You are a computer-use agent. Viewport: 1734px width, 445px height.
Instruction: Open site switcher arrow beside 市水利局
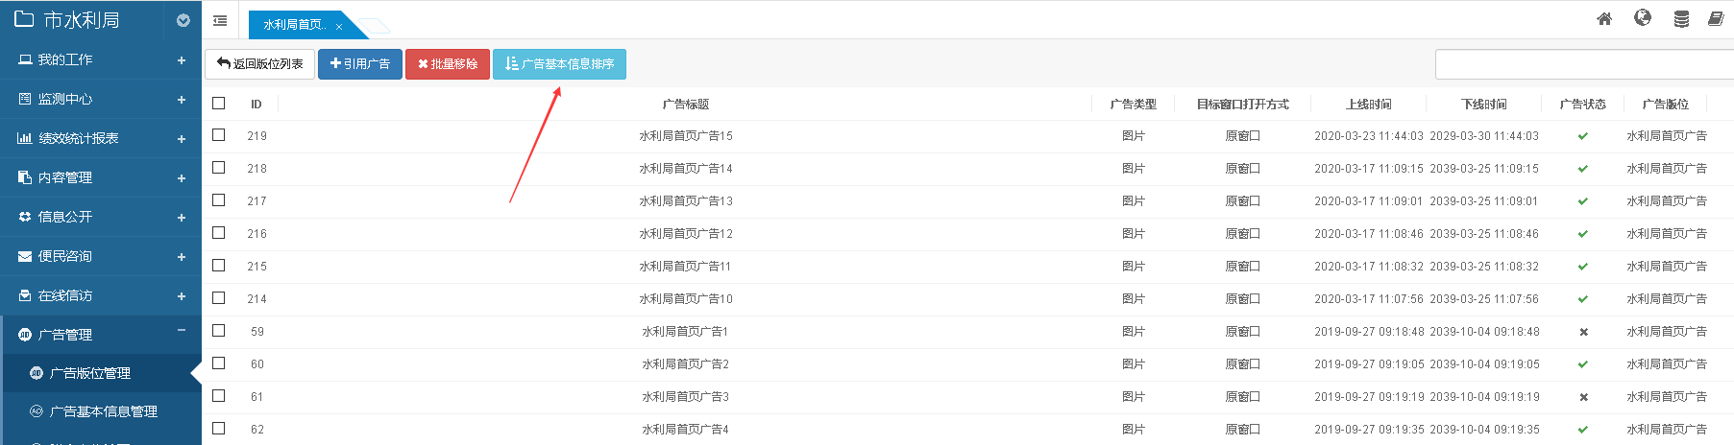point(183,20)
